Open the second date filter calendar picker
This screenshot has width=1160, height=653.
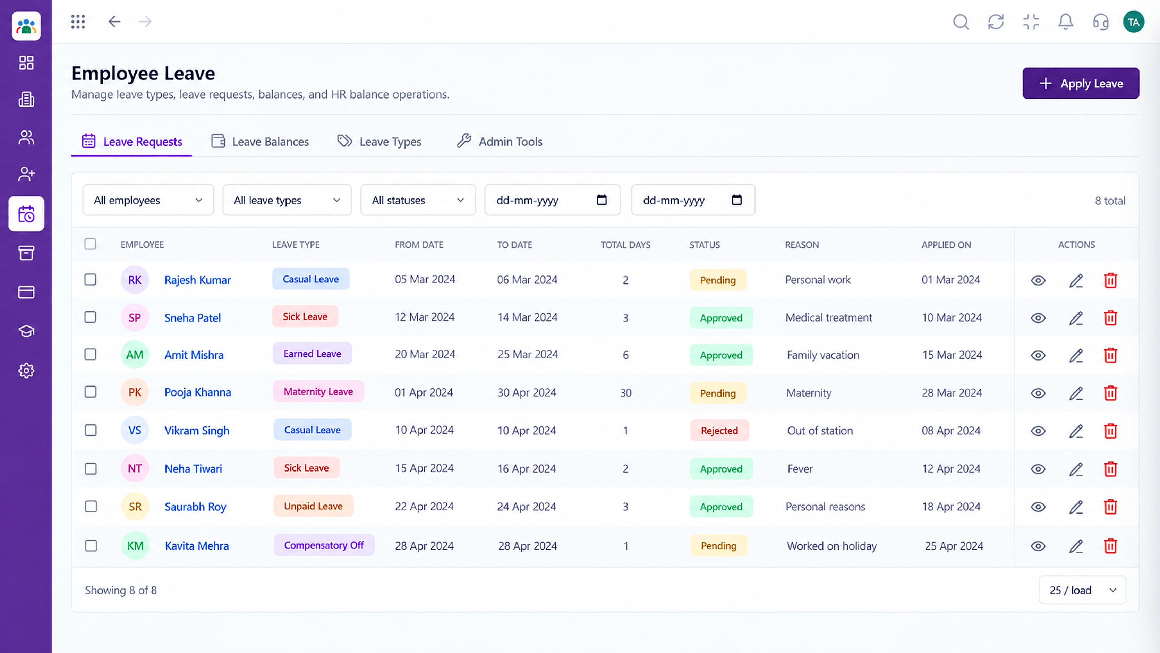click(x=737, y=200)
